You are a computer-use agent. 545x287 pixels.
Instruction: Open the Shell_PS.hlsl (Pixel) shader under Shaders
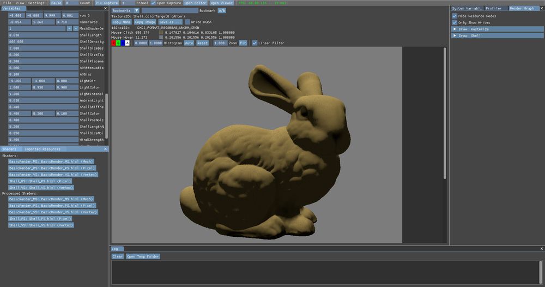pyautogui.click(x=40, y=181)
